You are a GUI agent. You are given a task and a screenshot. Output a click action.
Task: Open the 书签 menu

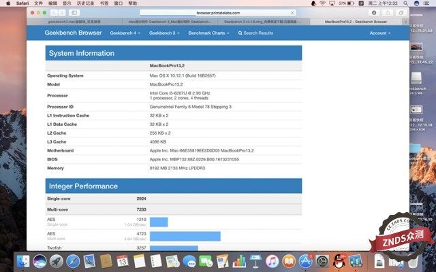click(x=104, y=3)
